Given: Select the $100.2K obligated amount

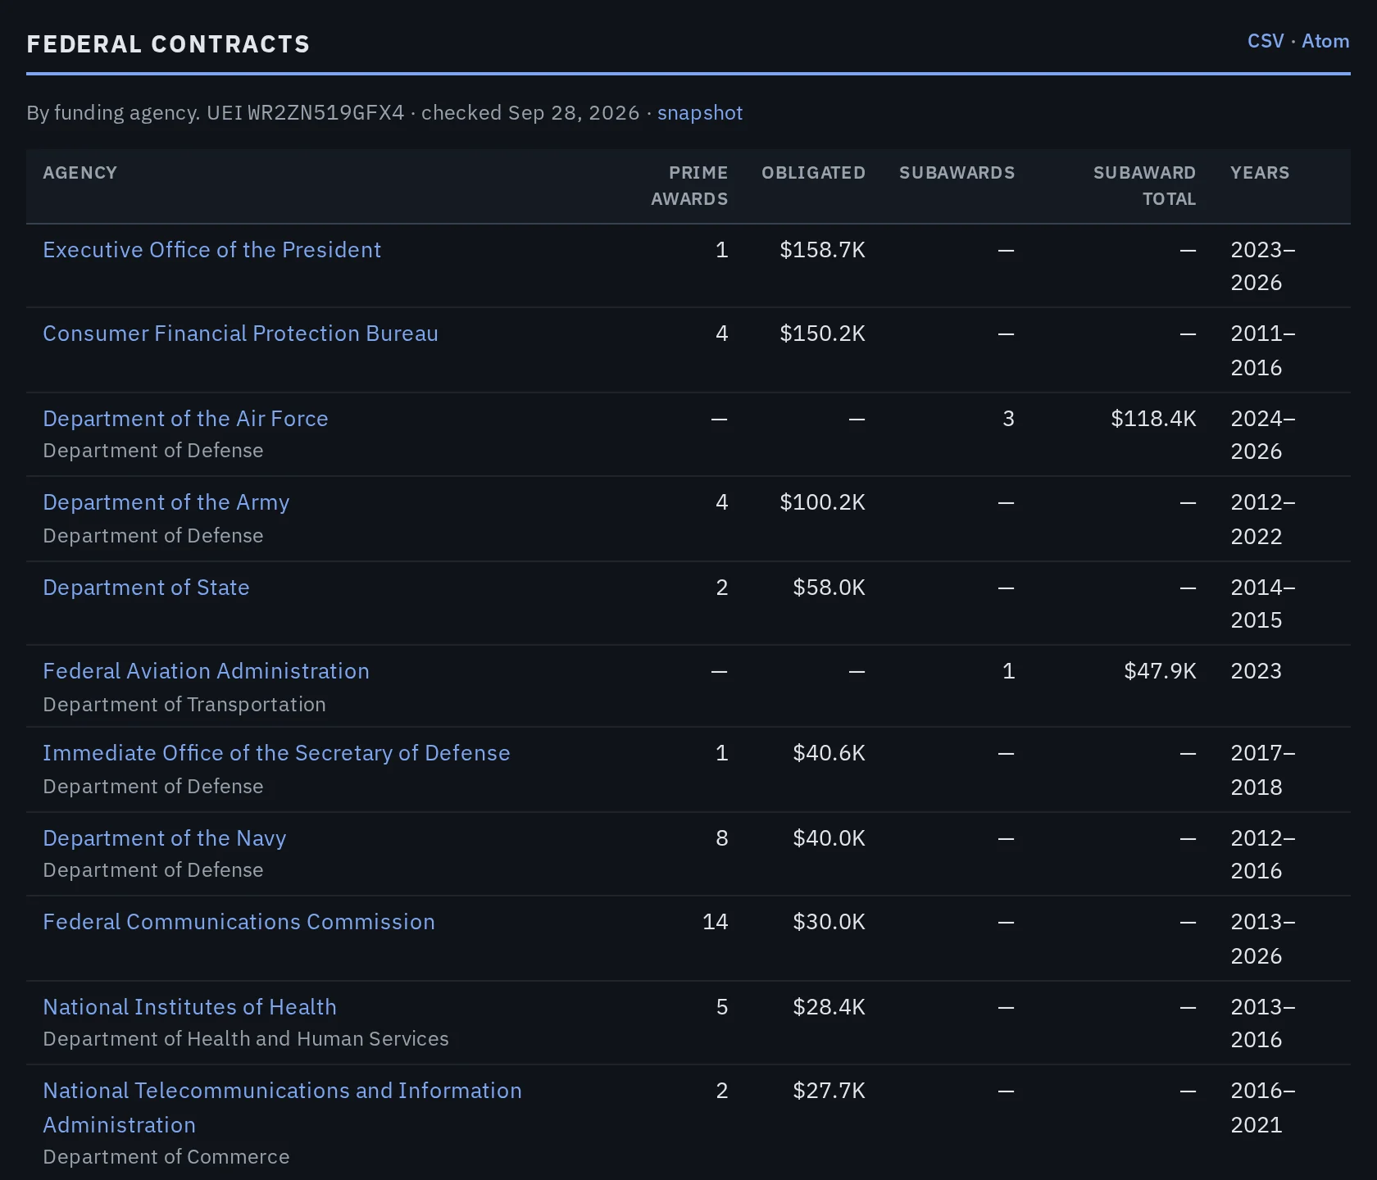Looking at the screenshot, I should pos(822,502).
